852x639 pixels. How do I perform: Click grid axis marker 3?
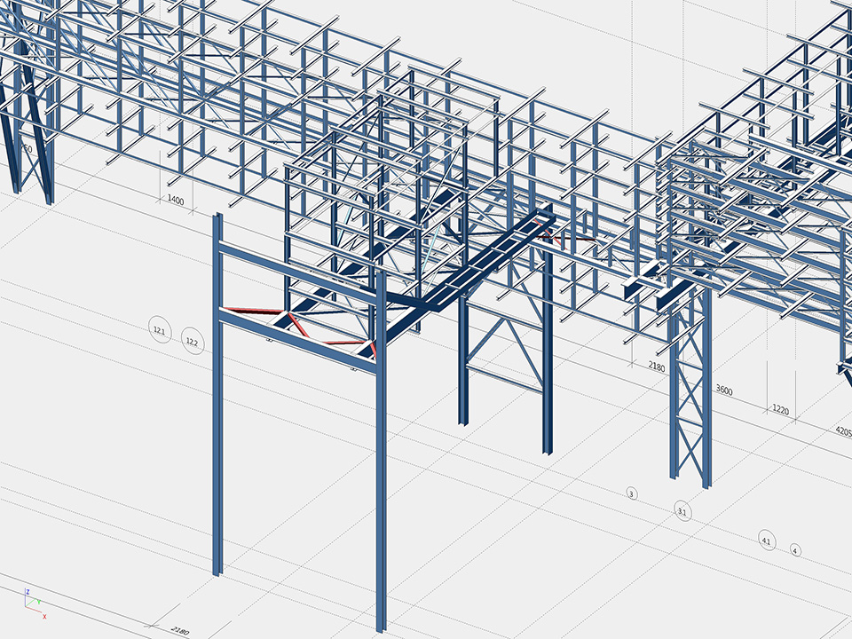pyautogui.click(x=632, y=493)
